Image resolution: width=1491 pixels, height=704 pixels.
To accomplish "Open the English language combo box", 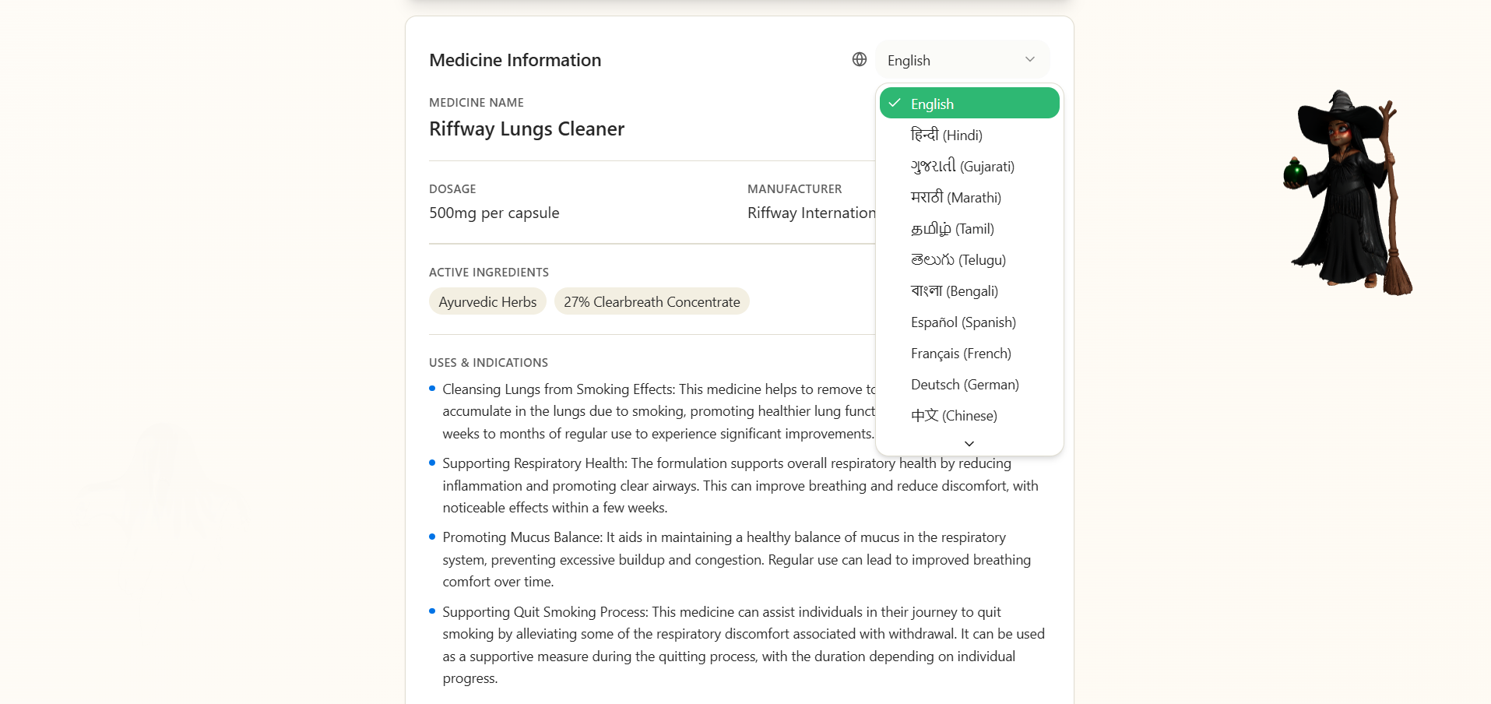I will point(962,60).
